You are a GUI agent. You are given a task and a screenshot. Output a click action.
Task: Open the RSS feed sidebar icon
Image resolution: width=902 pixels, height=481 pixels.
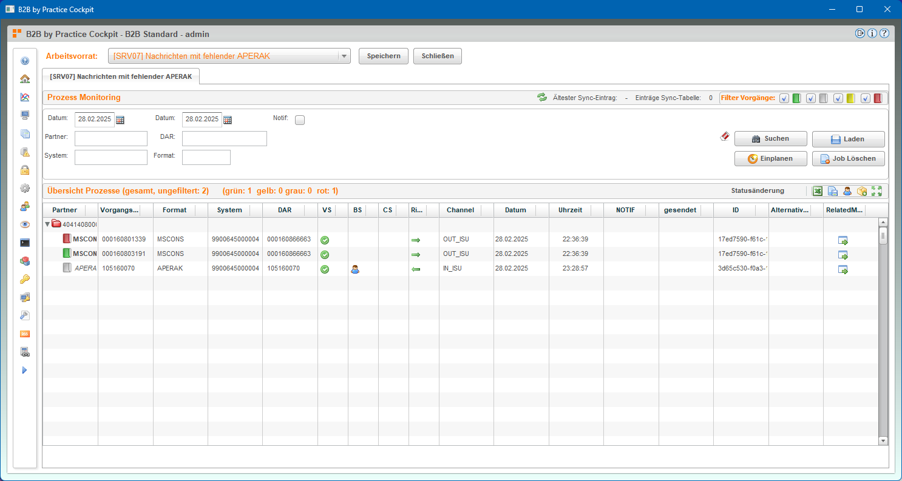[x=25, y=334]
